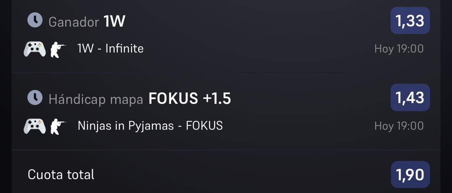
Task: Open the Infinite team name in the first match
Action: click(x=124, y=48)
